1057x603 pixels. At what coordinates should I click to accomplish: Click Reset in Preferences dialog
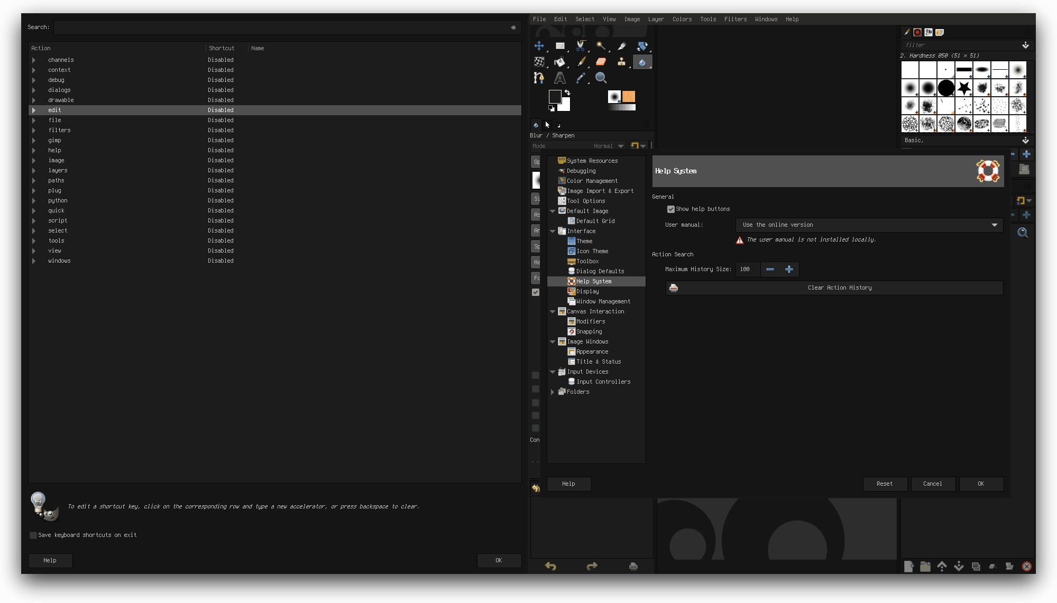(885, 484)
